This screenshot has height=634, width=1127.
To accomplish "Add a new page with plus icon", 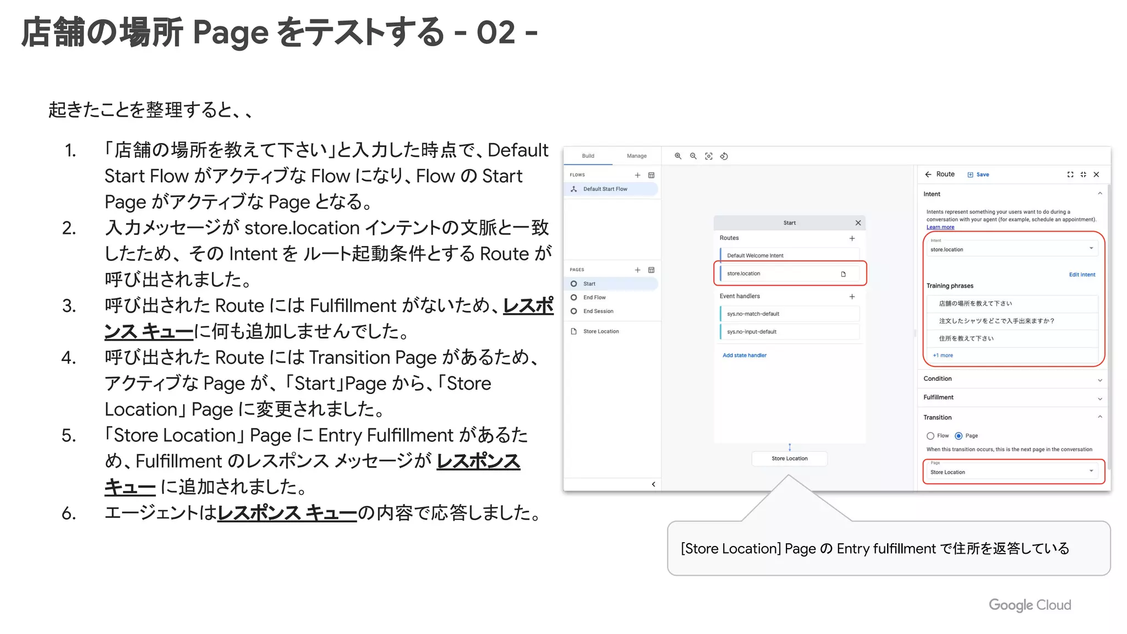I will (x=637, y=270).
